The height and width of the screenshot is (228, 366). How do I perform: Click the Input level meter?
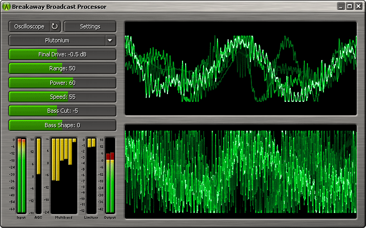click(x=21, y=175)
